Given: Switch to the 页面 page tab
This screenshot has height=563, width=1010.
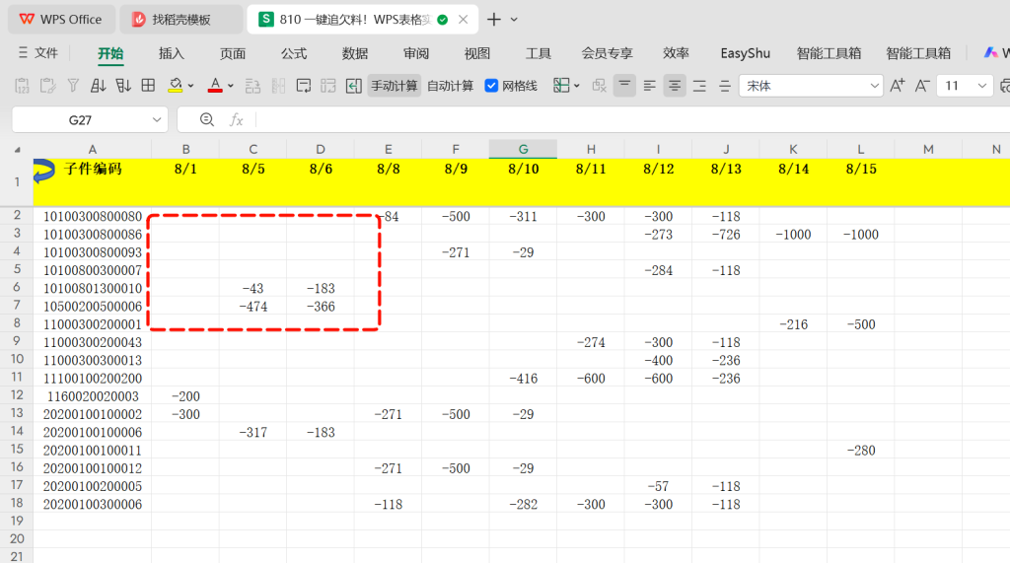Looking at the screenshot, I should [x=233, y=53].
